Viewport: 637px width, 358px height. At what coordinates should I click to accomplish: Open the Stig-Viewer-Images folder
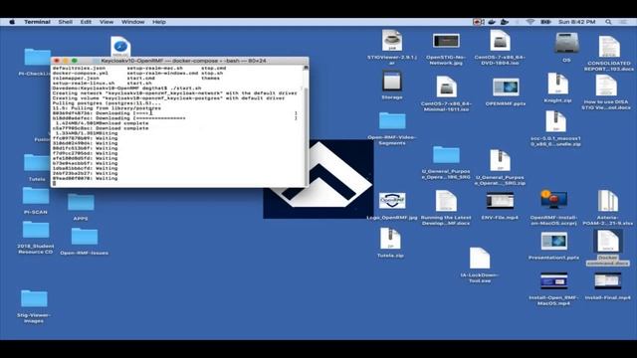[34, 298]
